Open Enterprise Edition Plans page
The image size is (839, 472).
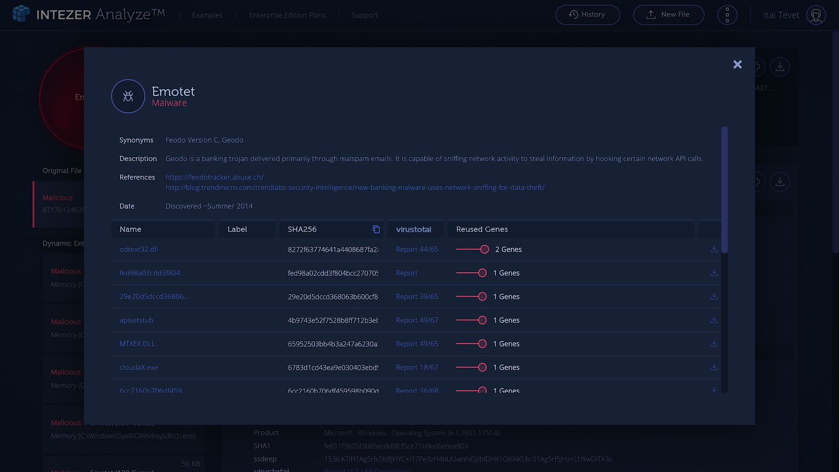click(x=287, y=15)
